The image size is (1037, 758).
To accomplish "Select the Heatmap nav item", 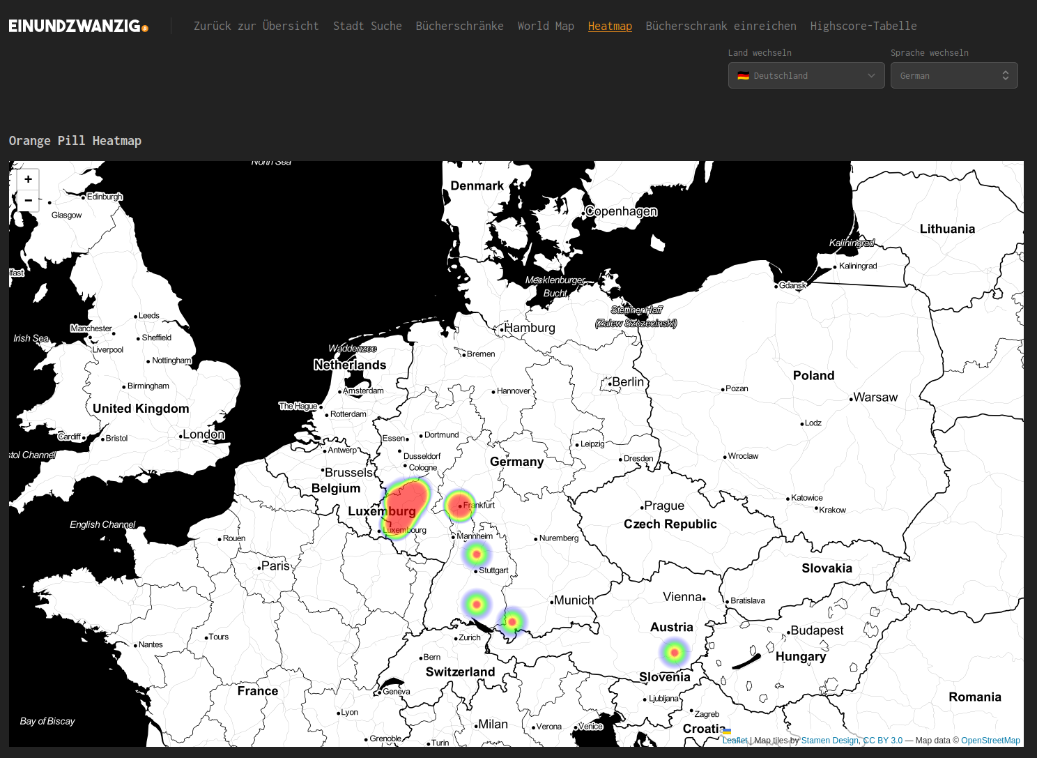I will click(x=610, y=26).
